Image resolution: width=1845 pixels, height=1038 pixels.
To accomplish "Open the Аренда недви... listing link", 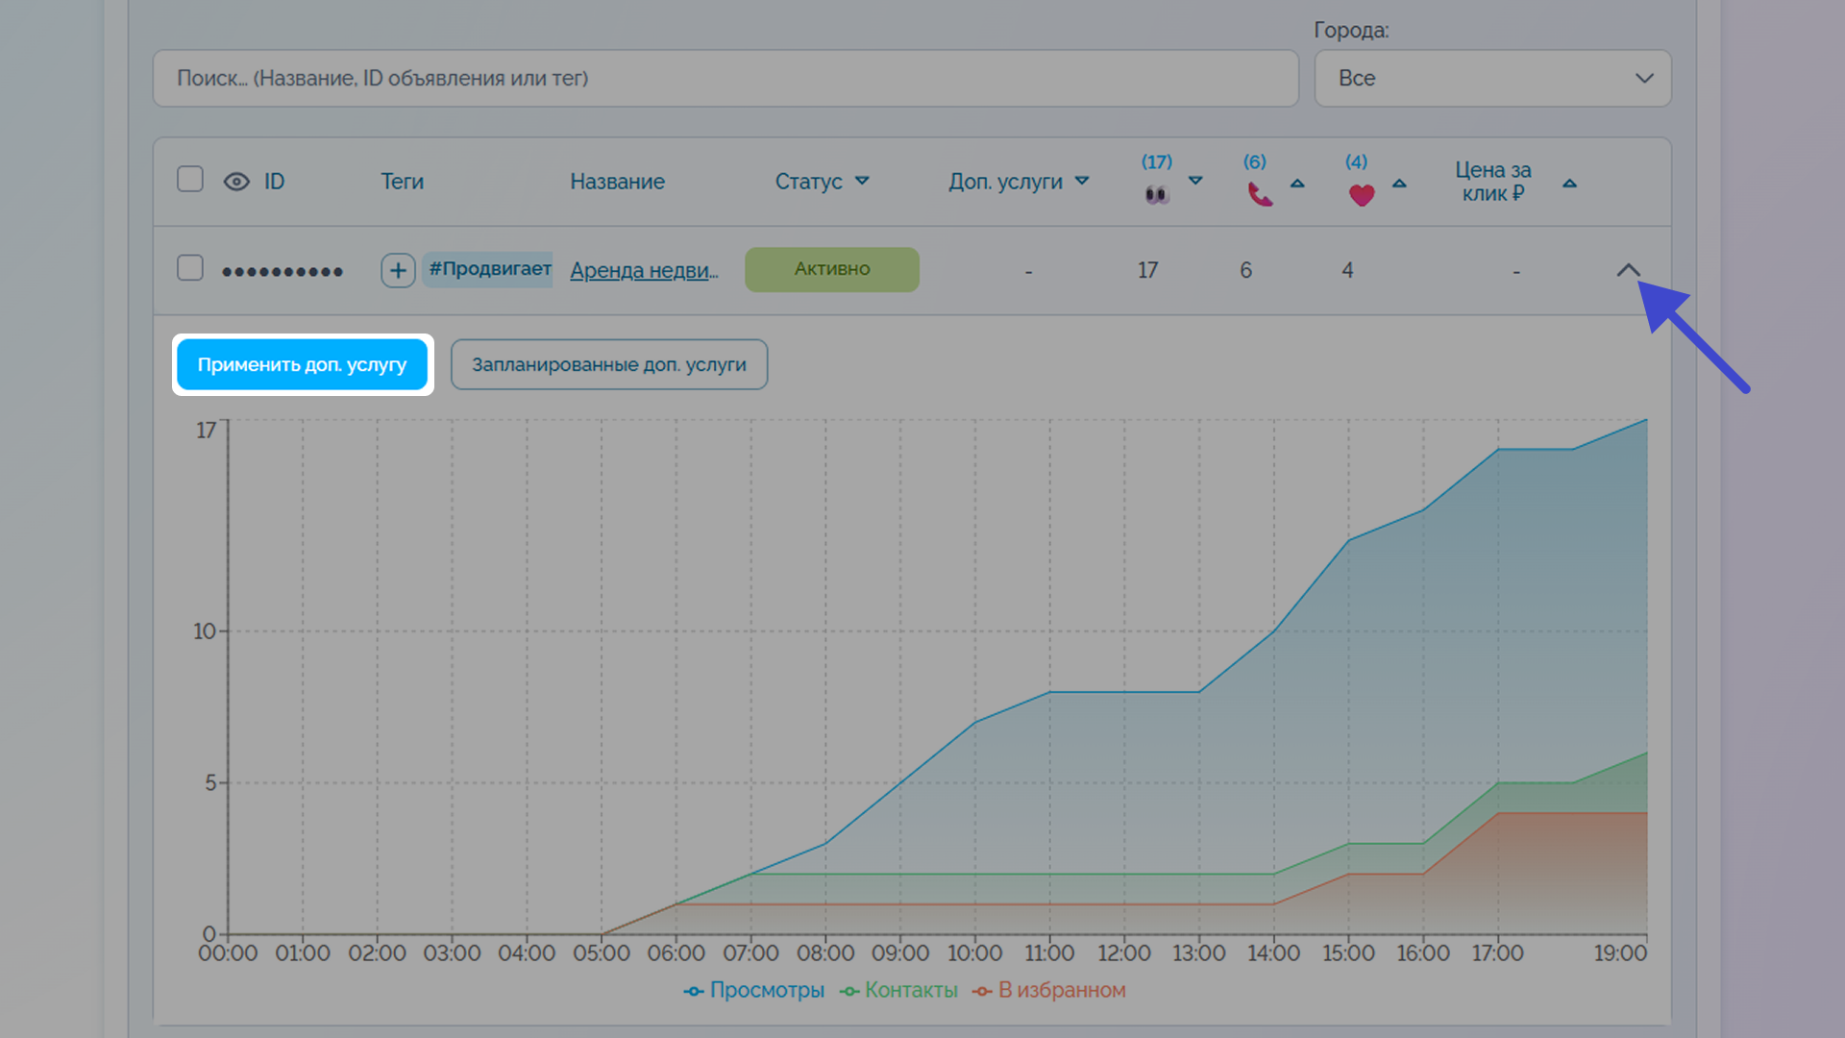I will click(x=644, y=270).
